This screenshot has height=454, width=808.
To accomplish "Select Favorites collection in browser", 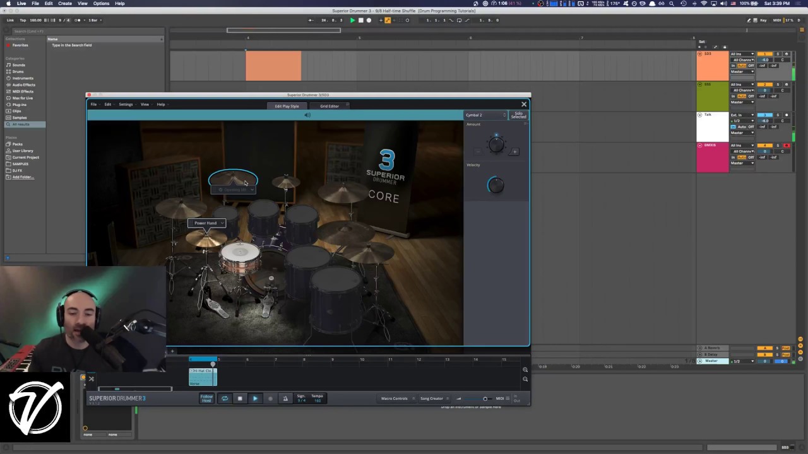I will [x=20, y=45].
